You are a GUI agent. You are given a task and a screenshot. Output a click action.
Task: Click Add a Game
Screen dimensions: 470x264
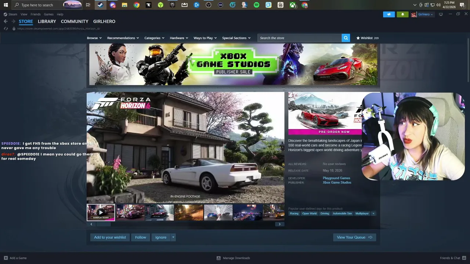(x=15, y=258)
